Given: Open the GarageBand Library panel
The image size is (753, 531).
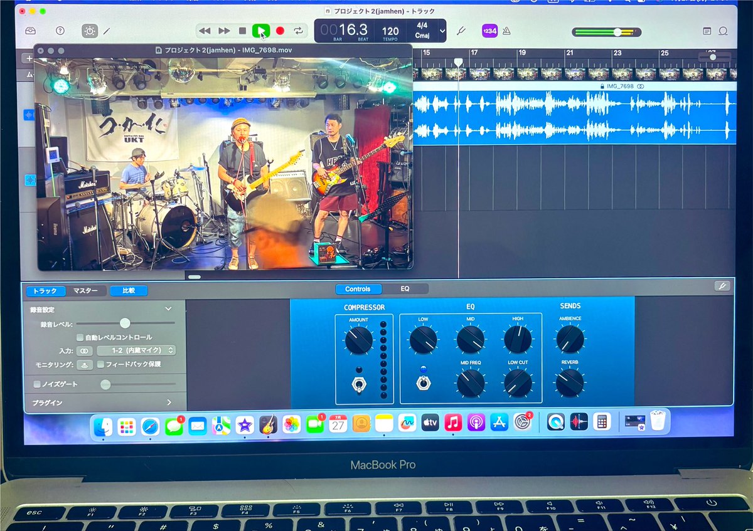Looking at the screenshot, I should (x=30, y=31).
